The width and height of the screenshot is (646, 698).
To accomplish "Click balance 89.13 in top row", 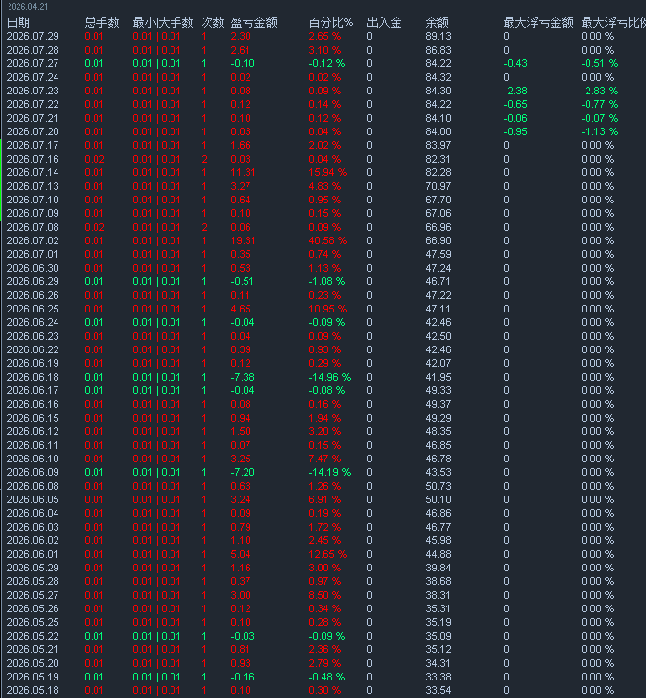I will (x=437, y=36).
